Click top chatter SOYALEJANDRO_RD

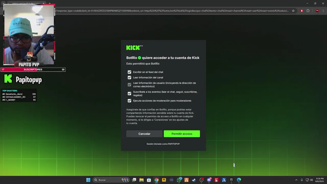click(19, 97)
